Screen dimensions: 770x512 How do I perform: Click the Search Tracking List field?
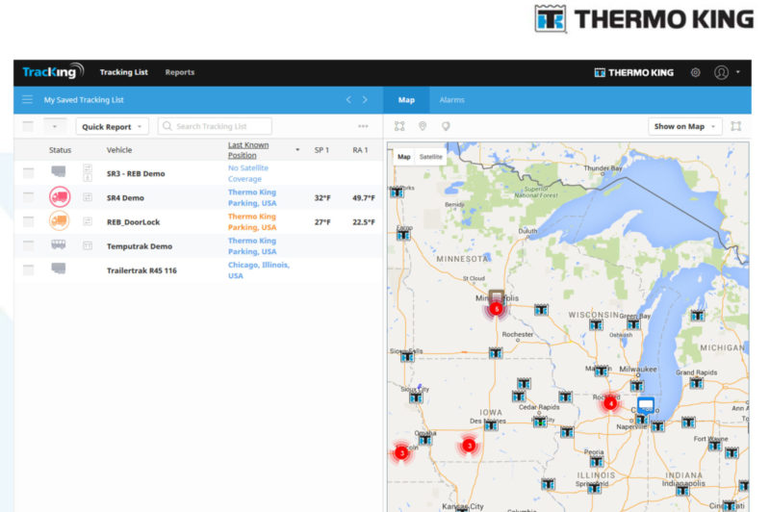215,126
